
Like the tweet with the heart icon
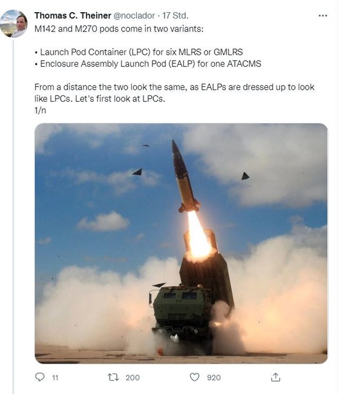pos(195,377)
